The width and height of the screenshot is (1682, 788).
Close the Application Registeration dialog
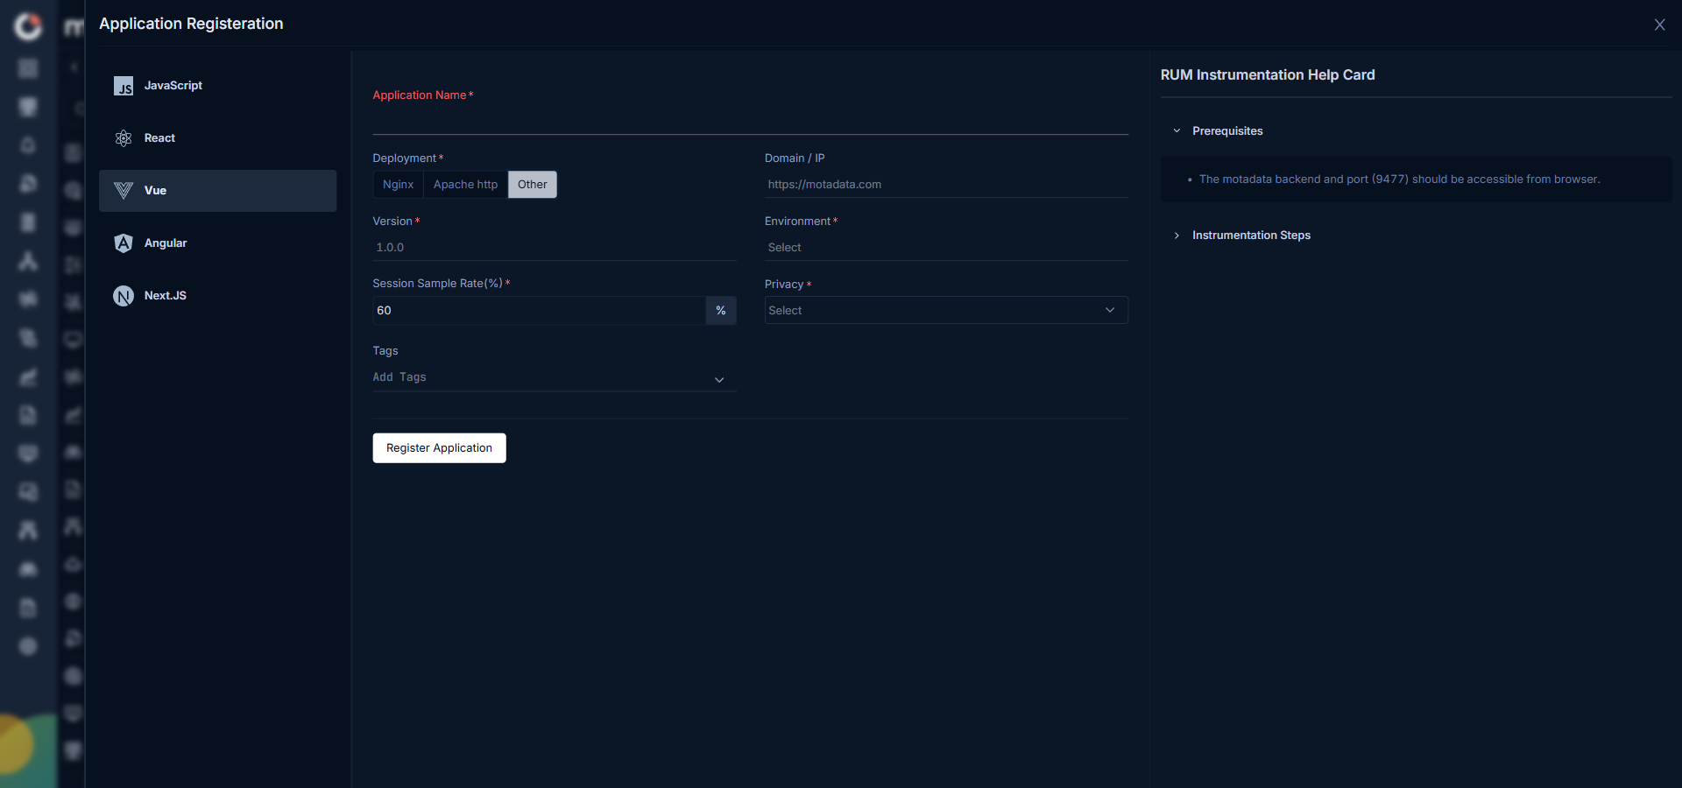point(1659,25)
